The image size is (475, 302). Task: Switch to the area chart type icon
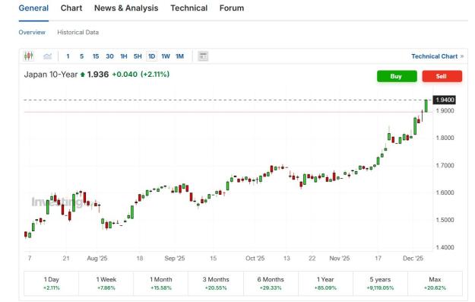pyautogui.click(x=48, y=56)
